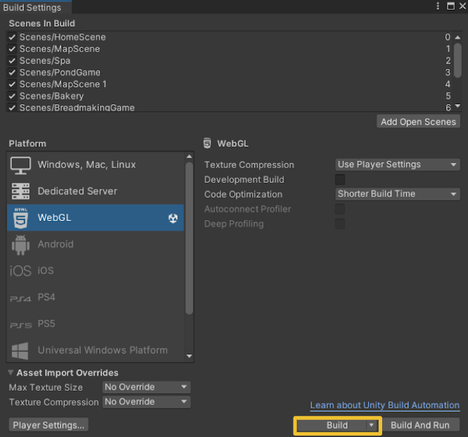This screenshot has width=468, height=437.
Task: Click the PS5 platform name
Action: (x=46, y=324)
